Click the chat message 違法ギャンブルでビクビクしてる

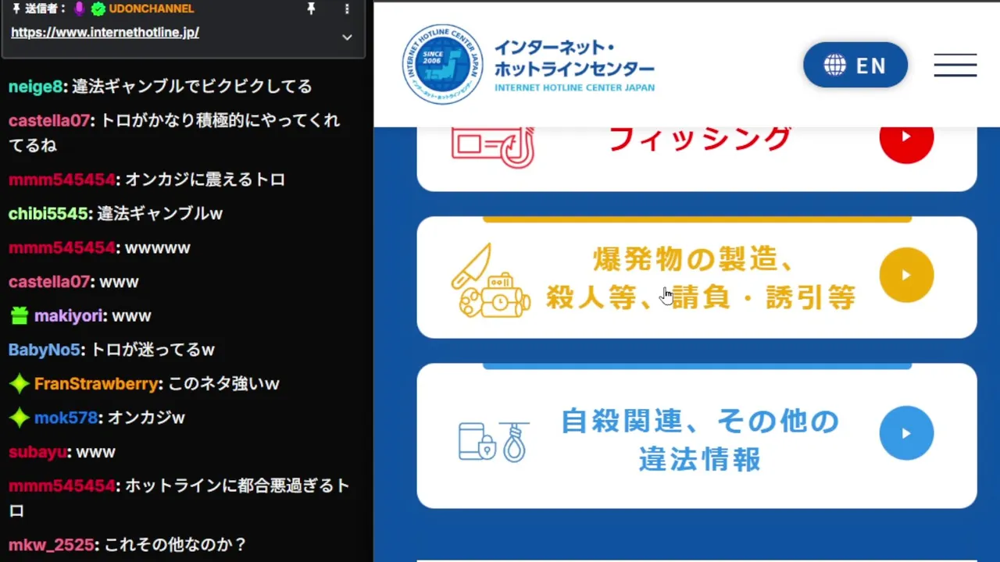click(x=192, y=87)
